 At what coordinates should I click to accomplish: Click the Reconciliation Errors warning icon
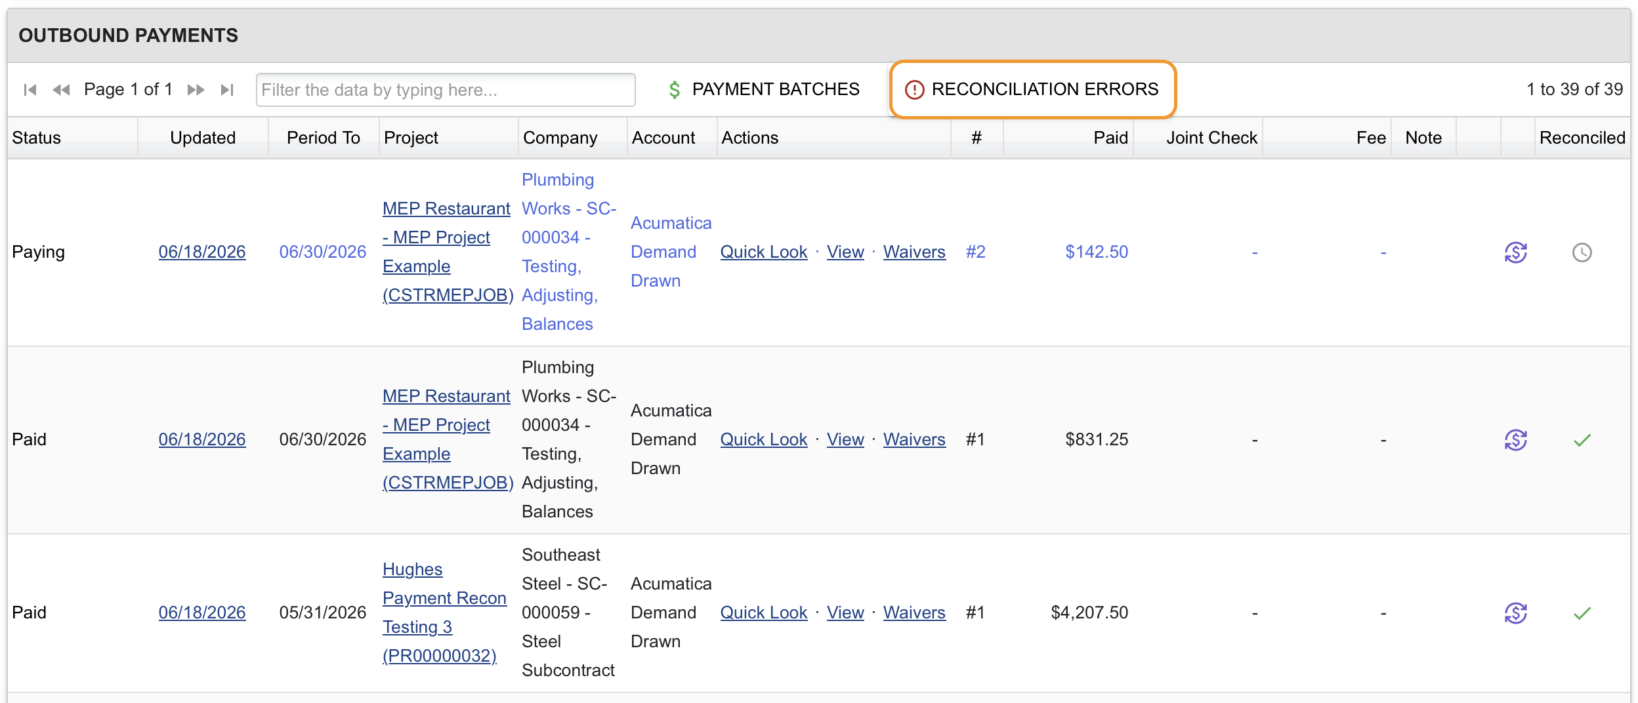[914, 89]
